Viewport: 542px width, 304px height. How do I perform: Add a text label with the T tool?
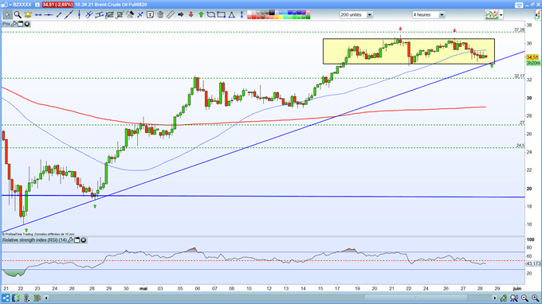150,15
